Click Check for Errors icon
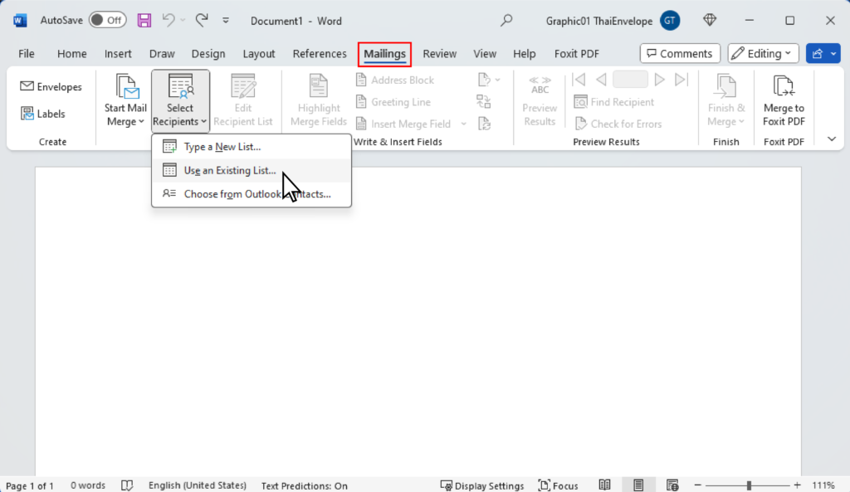Viewport: 850px width, 492px height. tap(580, 124)
